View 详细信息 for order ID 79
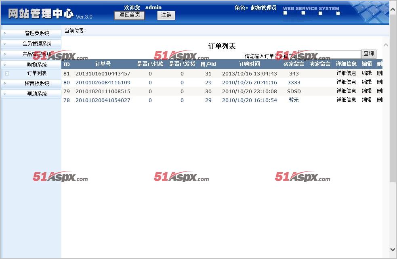The image size is (397, 259). pos(346,91)
